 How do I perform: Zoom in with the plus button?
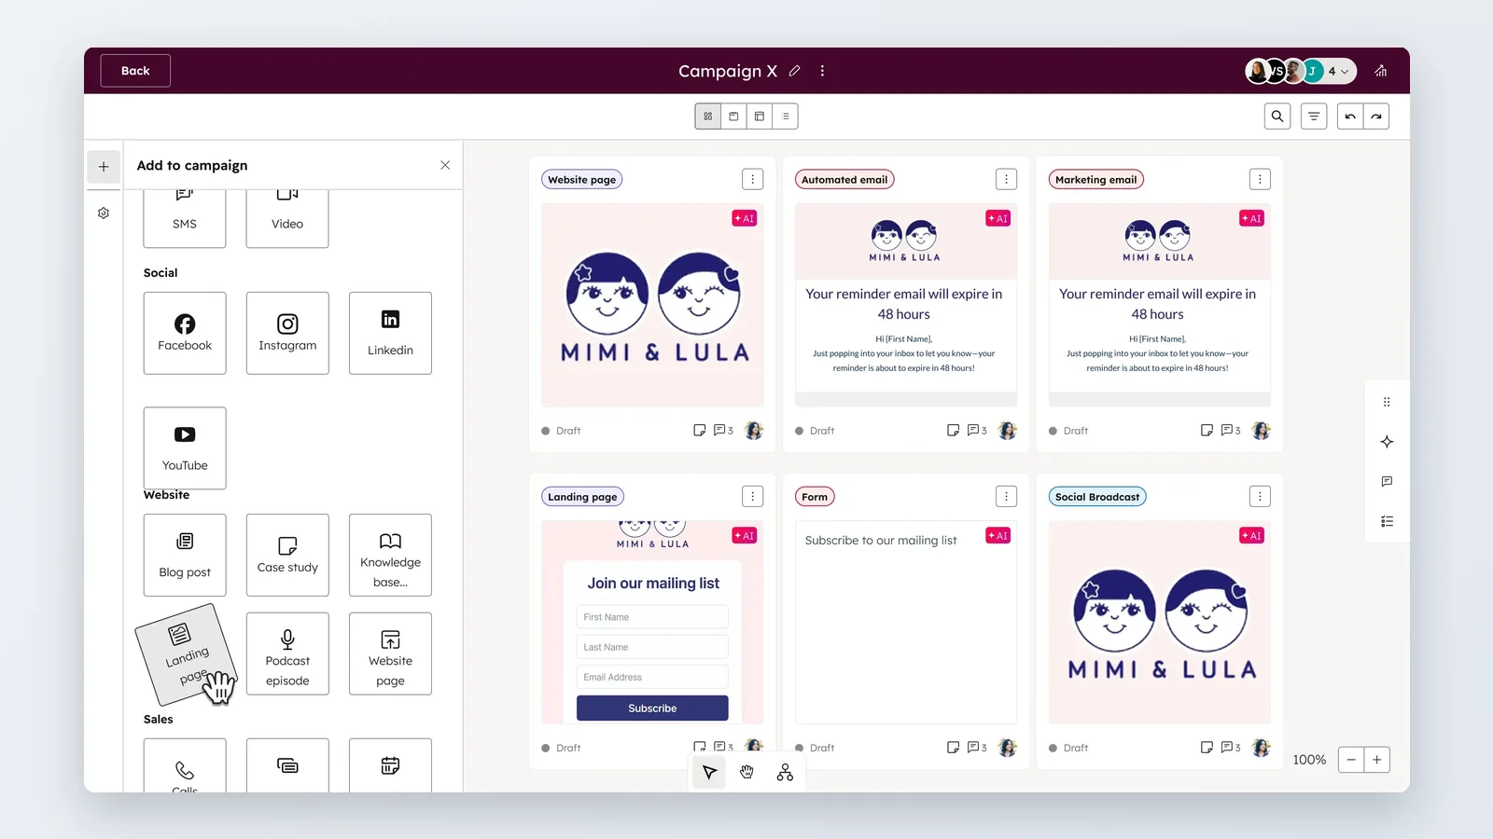(x=1377, y=760)
